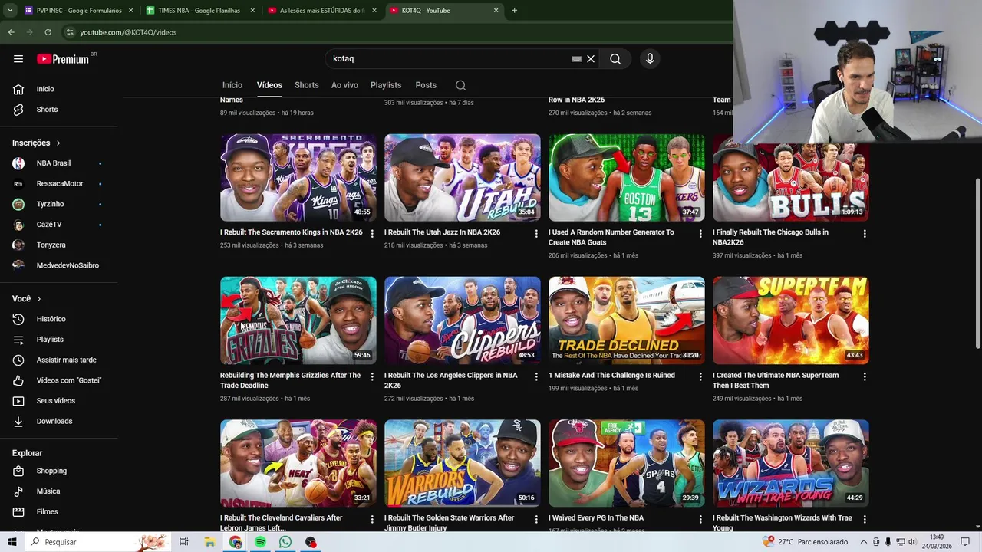Activate voice search microphone
This screenshot has width=982, height=552.
(650, 58)
